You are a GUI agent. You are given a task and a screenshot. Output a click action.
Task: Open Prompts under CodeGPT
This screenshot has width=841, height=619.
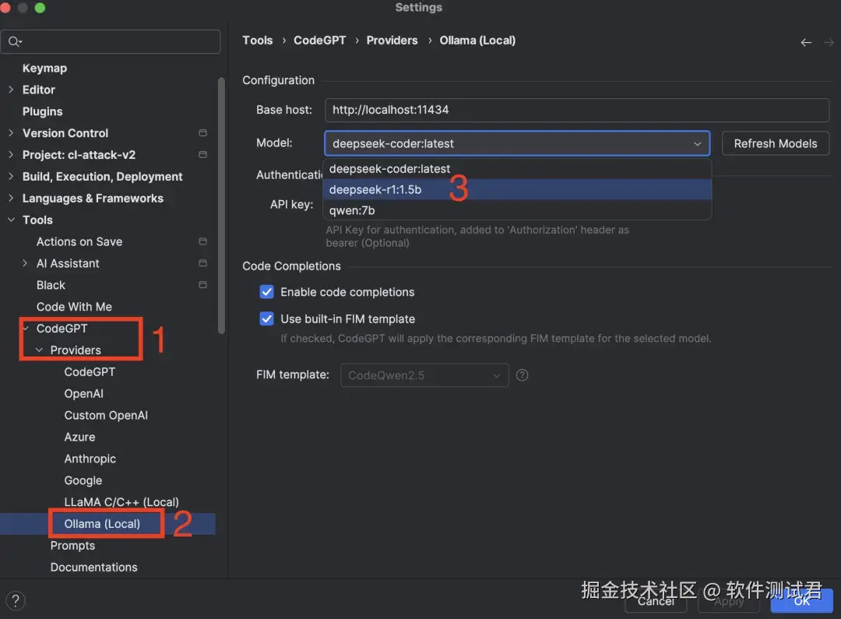[73, 546]
